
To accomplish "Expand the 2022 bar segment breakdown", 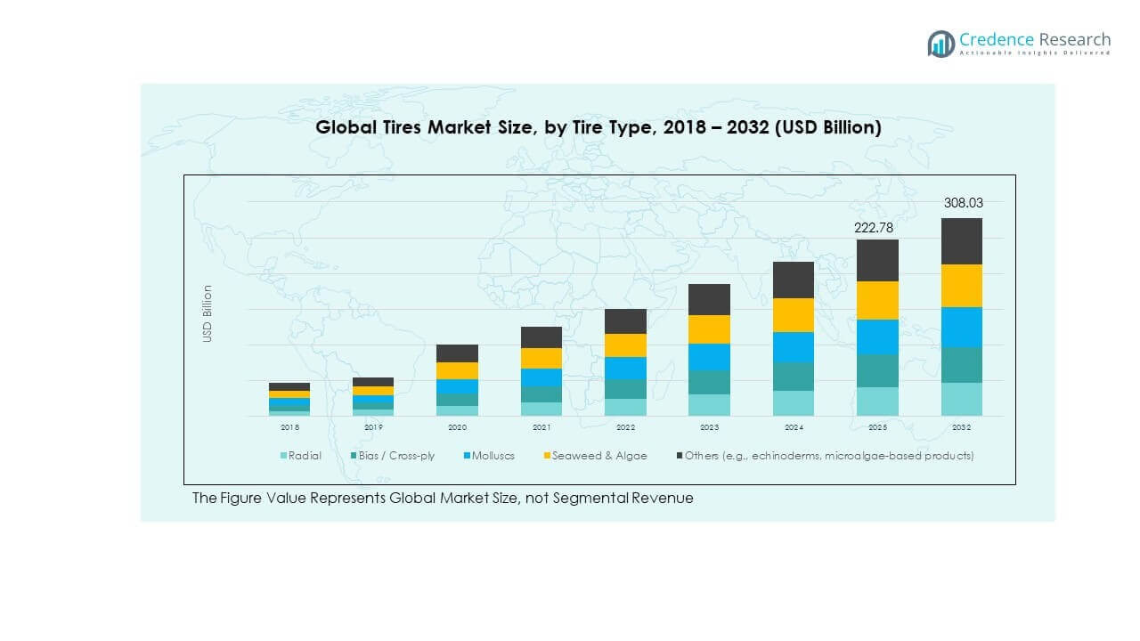I will (625, 361).
